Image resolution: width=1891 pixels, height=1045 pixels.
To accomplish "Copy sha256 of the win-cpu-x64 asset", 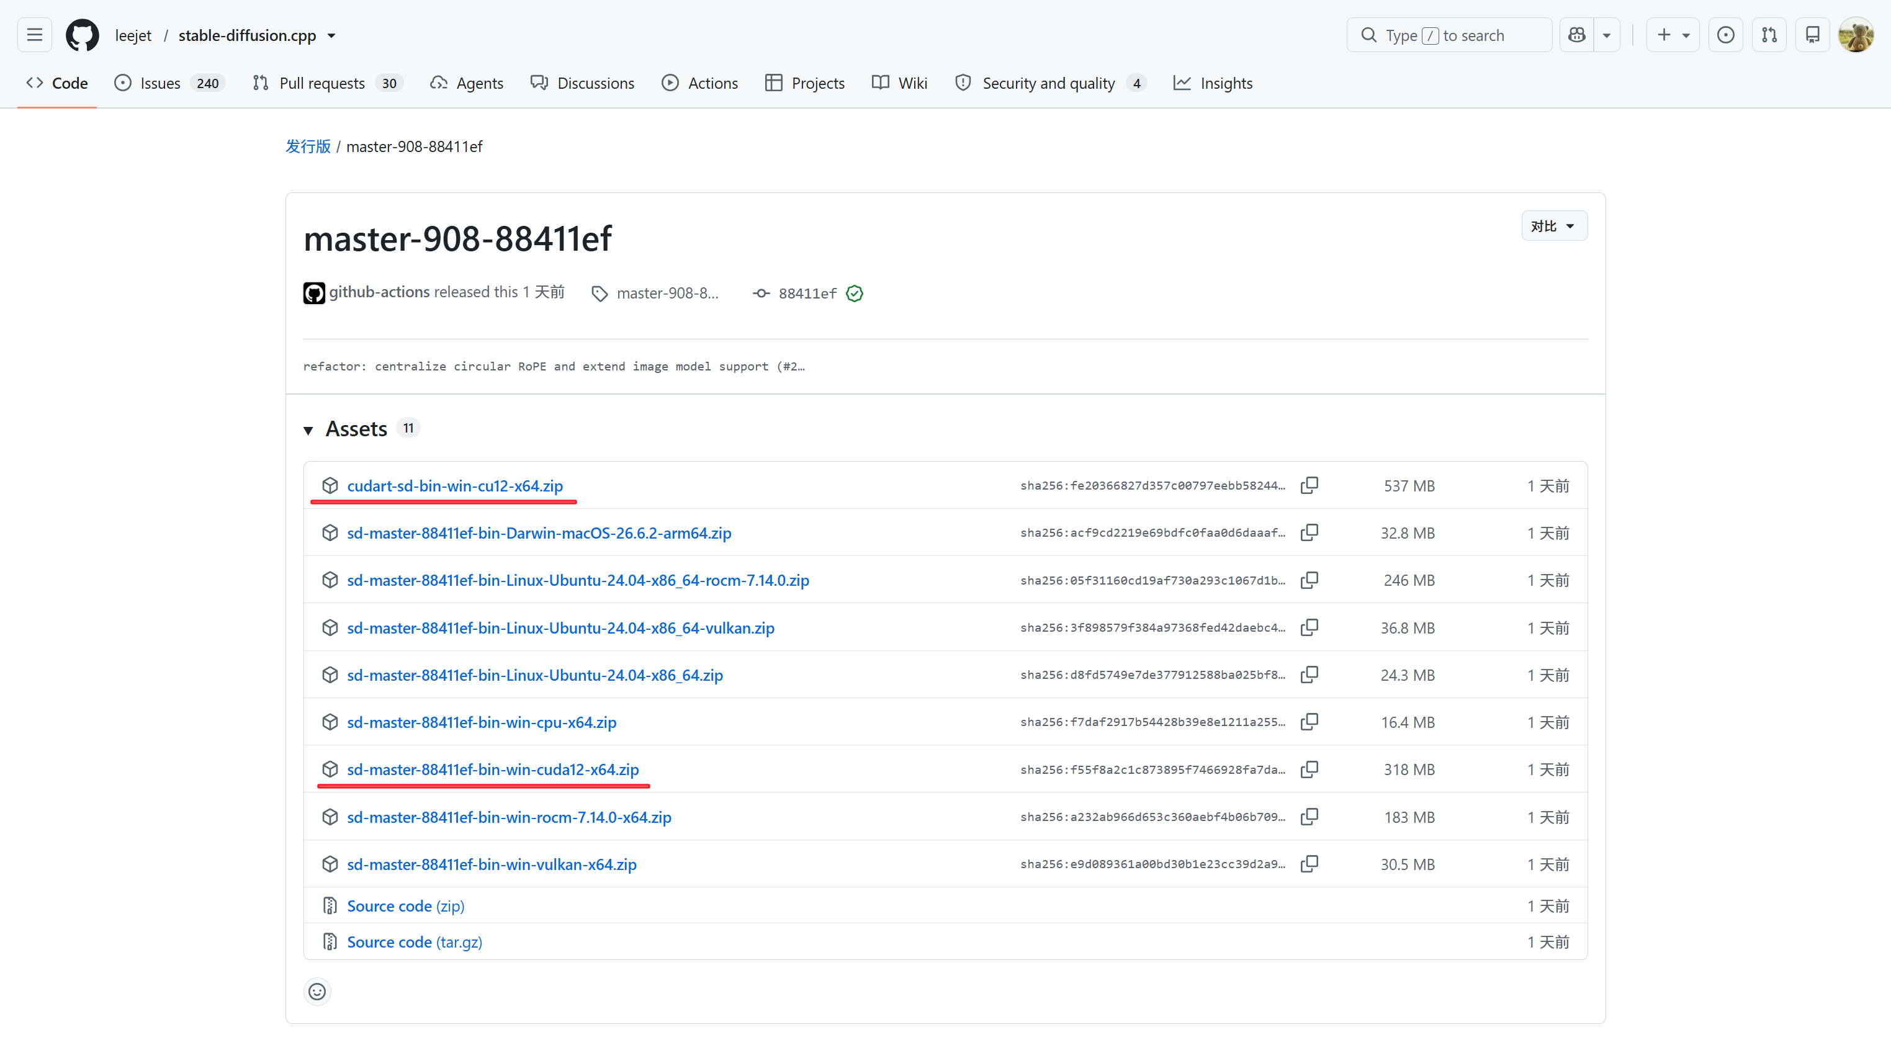I will pos(1309,721).
